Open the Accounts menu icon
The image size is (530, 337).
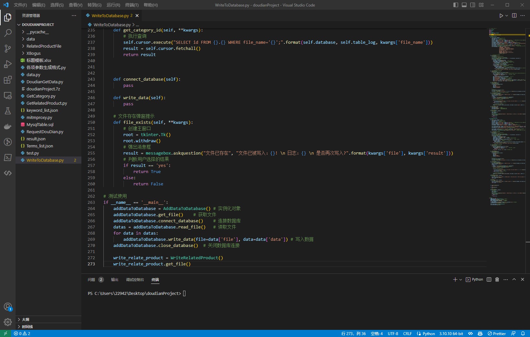click(x=8, y=307)
